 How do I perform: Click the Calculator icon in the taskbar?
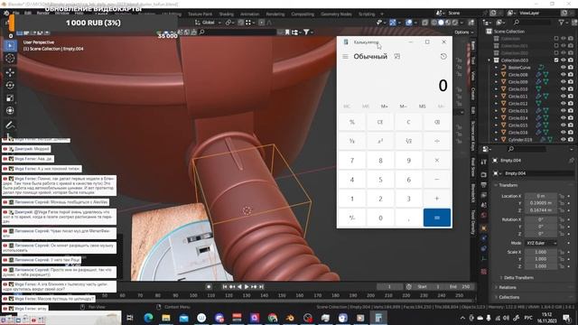click(x=378, y=318)
